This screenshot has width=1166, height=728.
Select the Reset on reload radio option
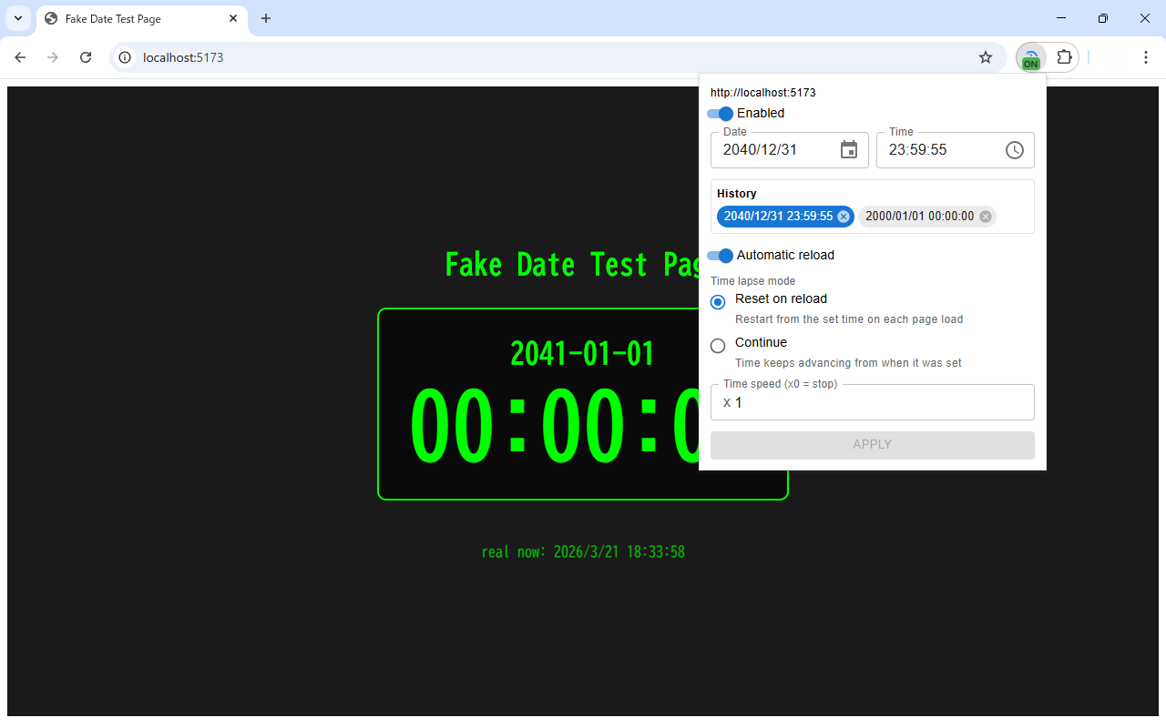pos(718,301)
